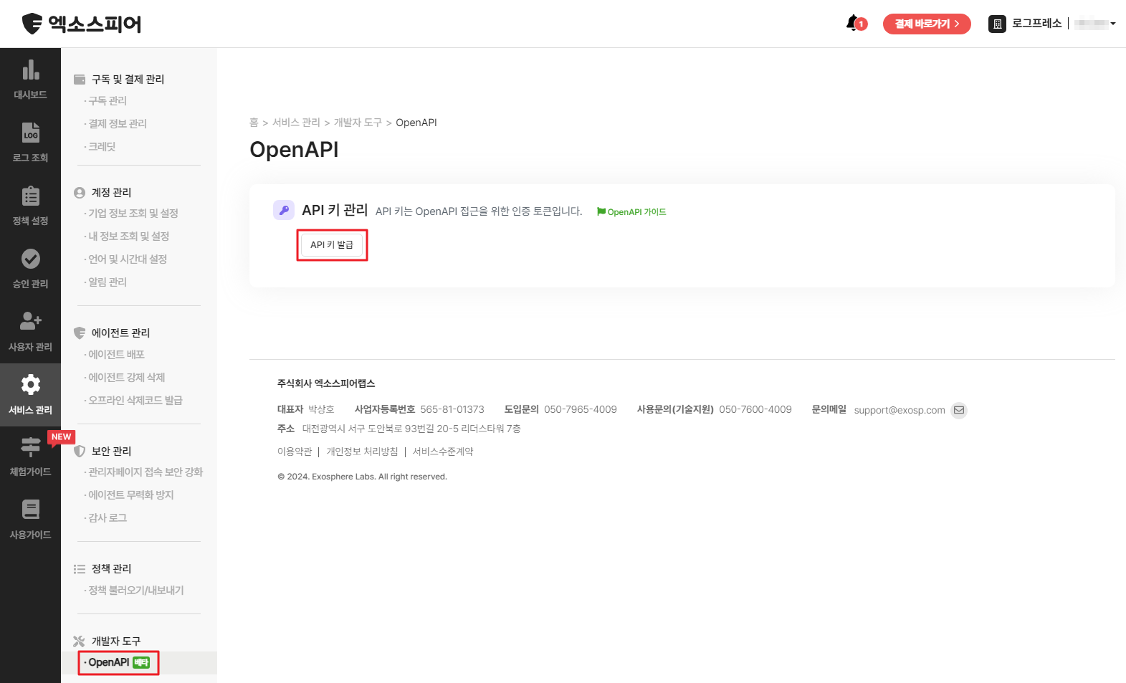Open the 서비스수준계약 footer link
Image resolution: width=1126 pixels, height=683 pixels.
443,452
